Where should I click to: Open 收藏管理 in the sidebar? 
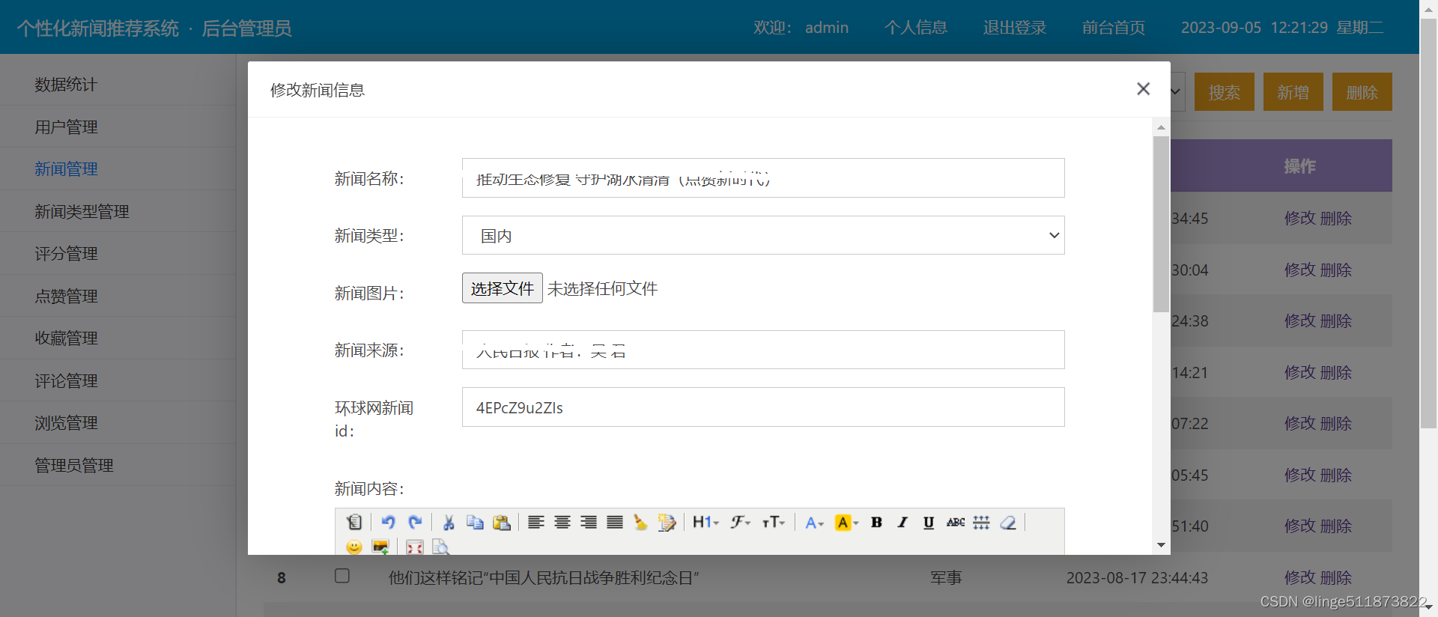tap(66, 338)
